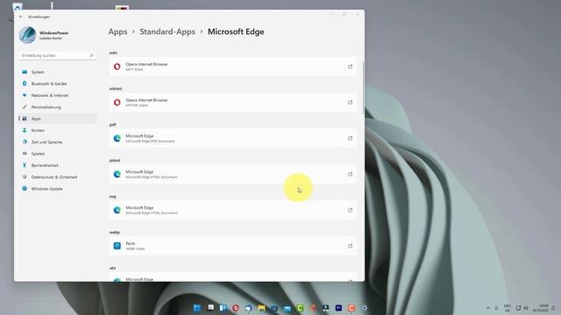Open Barrierefreiheit settings

tap(58, 165)
